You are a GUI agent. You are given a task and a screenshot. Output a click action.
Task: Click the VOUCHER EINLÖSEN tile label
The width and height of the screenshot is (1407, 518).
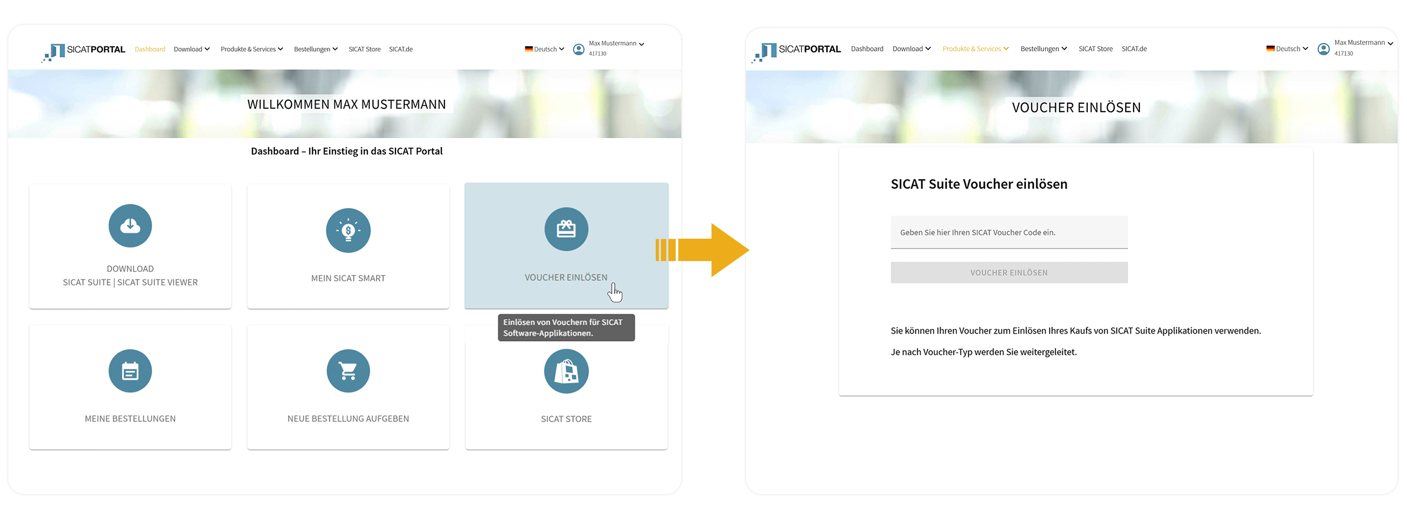(566, 277)
